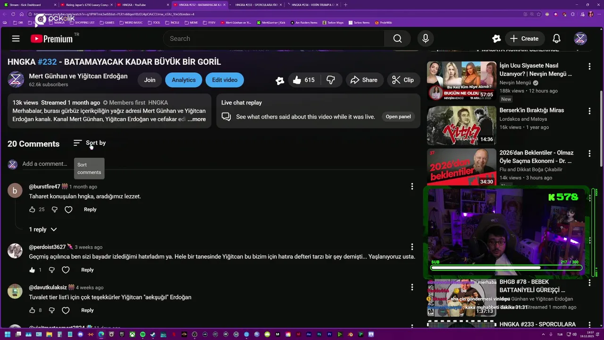Open Windows Start menu
604x340 pixels.
8,334
